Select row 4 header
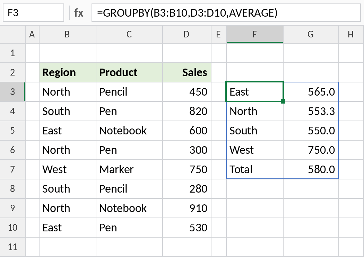The height and width of the screenshot is (257, 364). point(12,111)
